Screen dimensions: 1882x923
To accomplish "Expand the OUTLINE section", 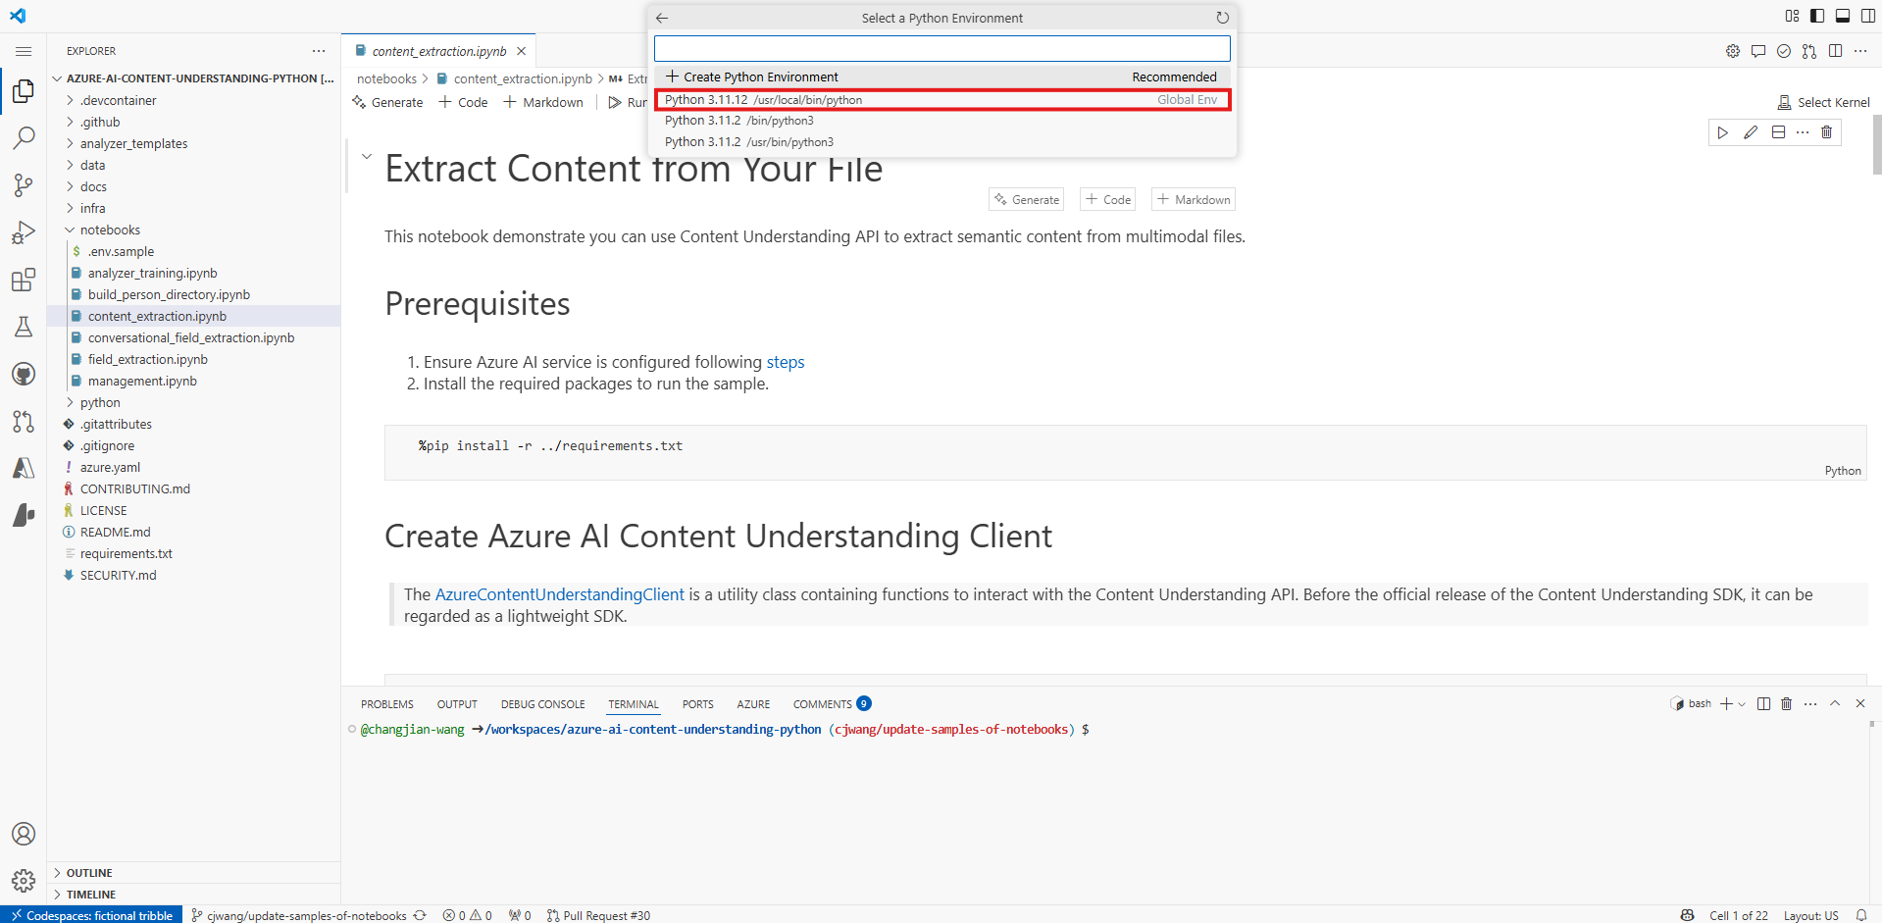I will point(89,873).
